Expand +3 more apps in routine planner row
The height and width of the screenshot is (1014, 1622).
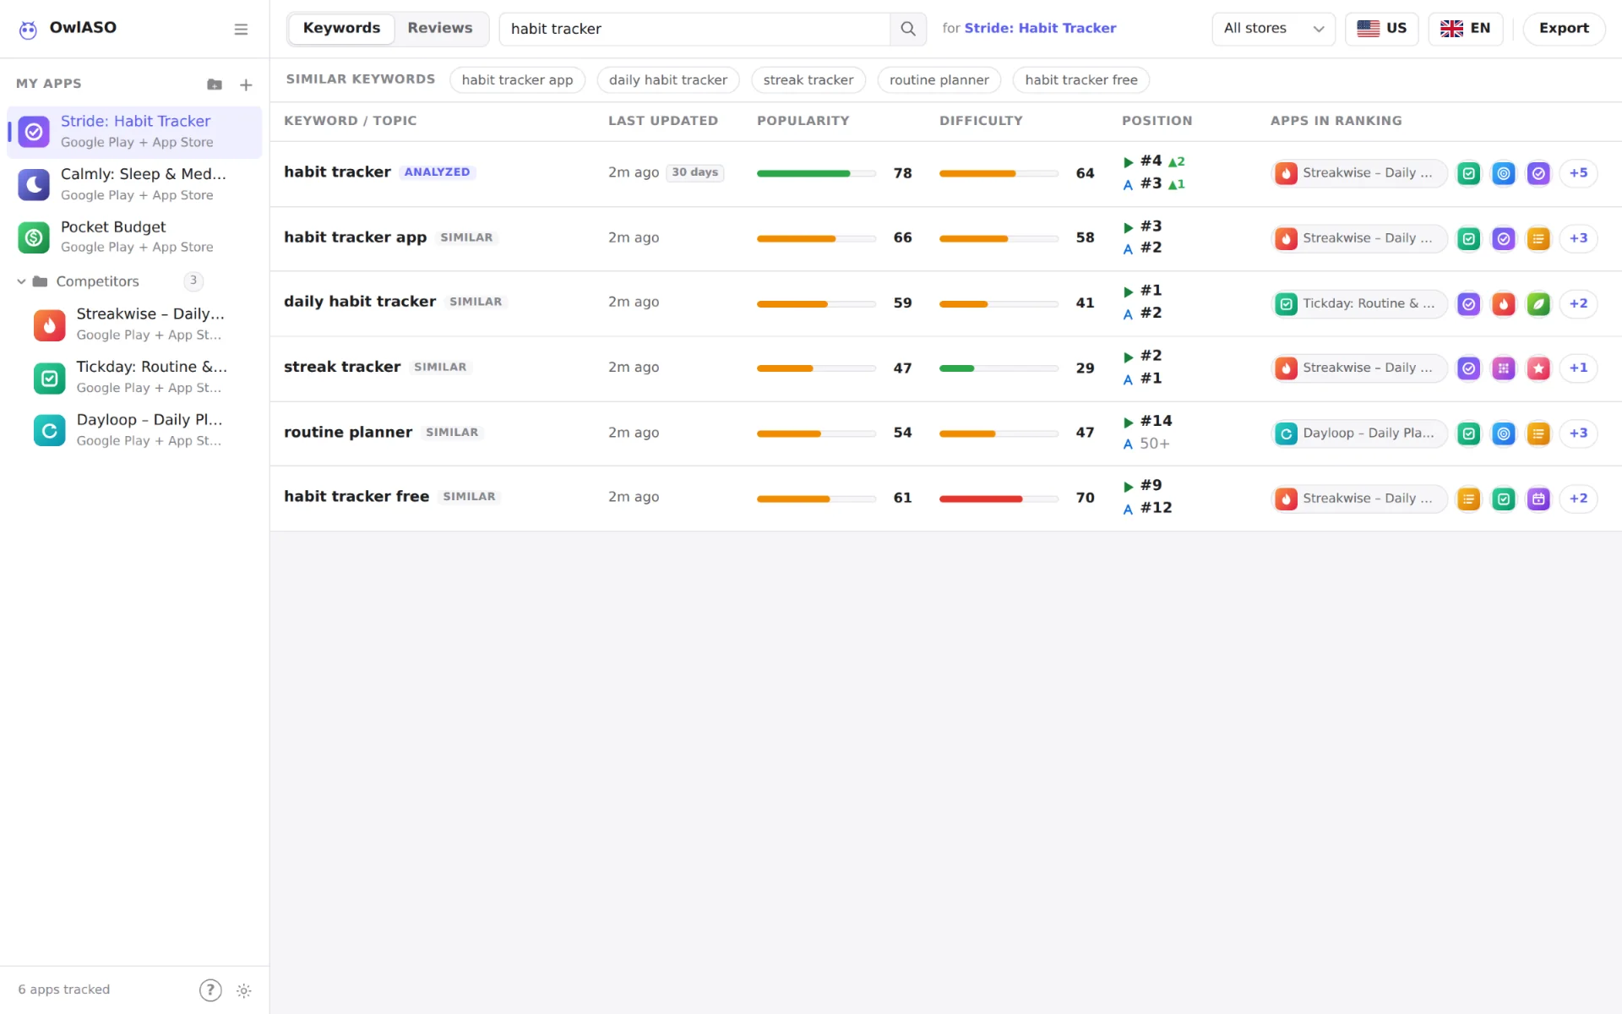[1578, 433]
